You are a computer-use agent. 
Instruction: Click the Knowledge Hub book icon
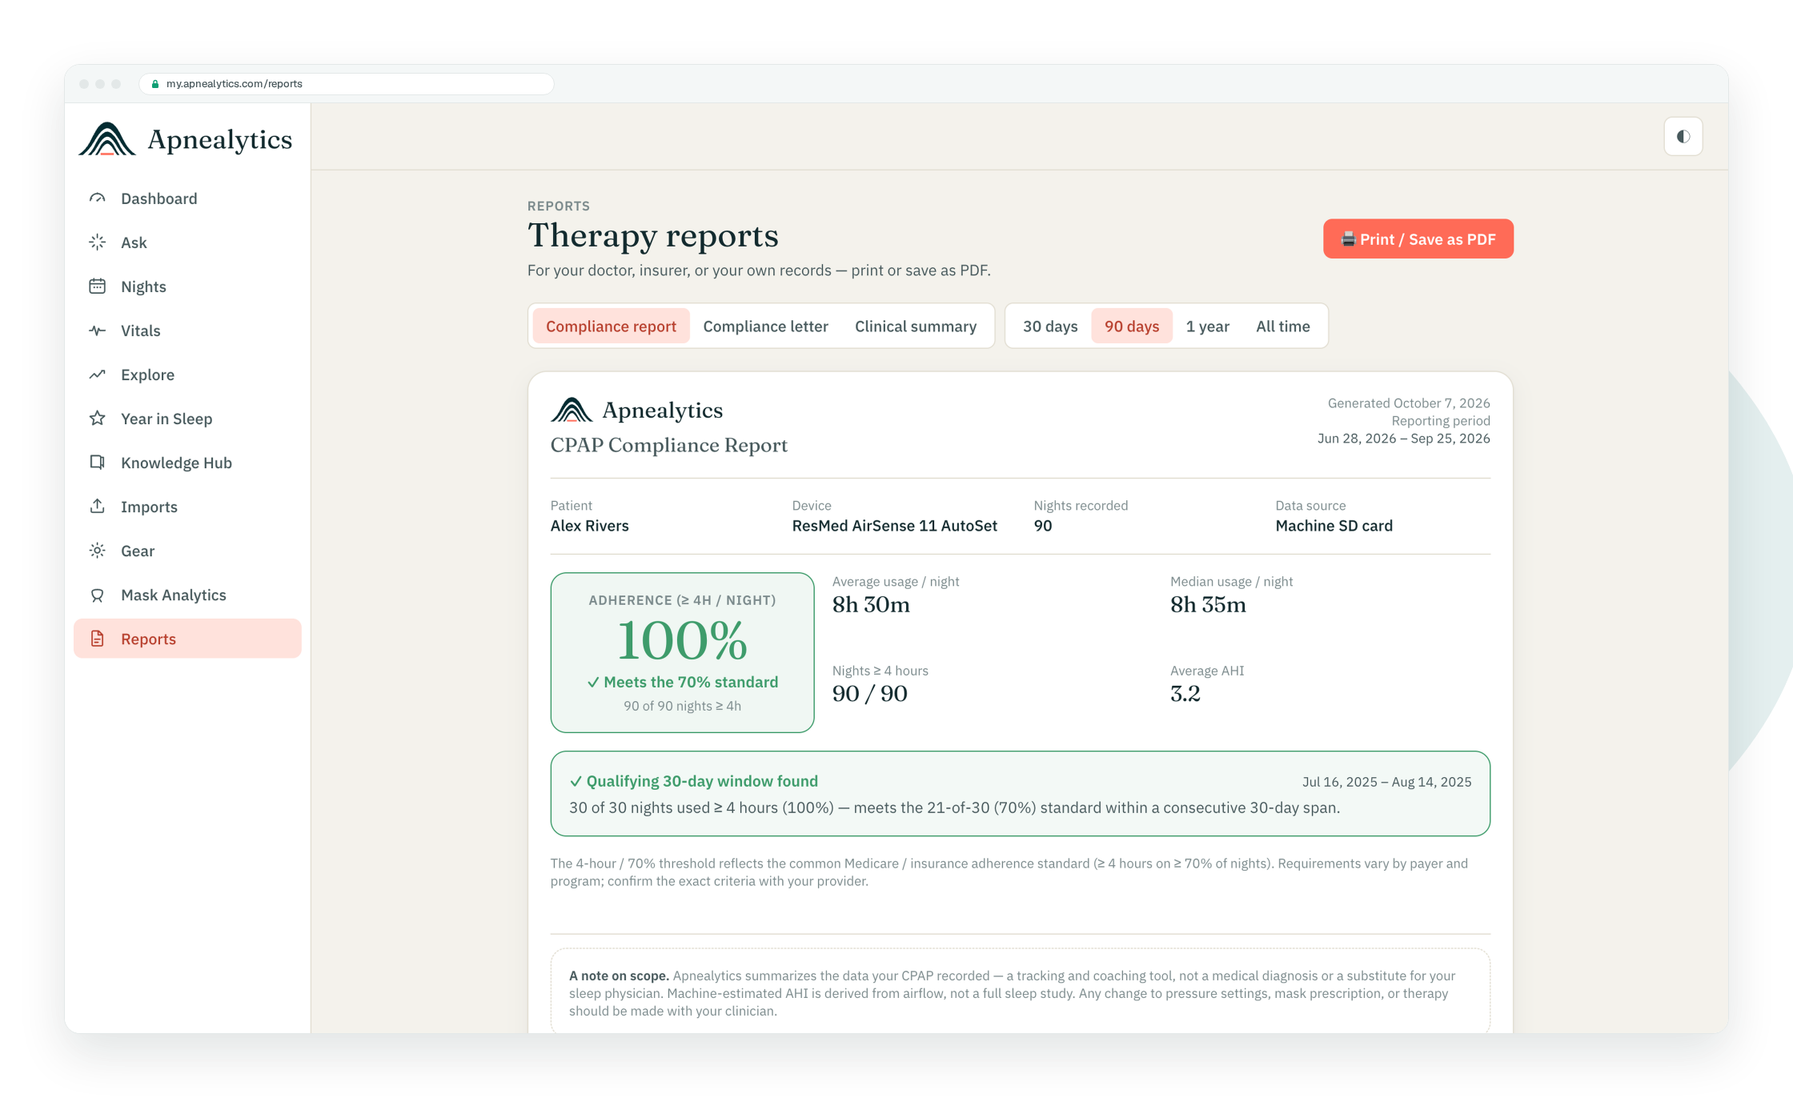(x=97, y=462)
